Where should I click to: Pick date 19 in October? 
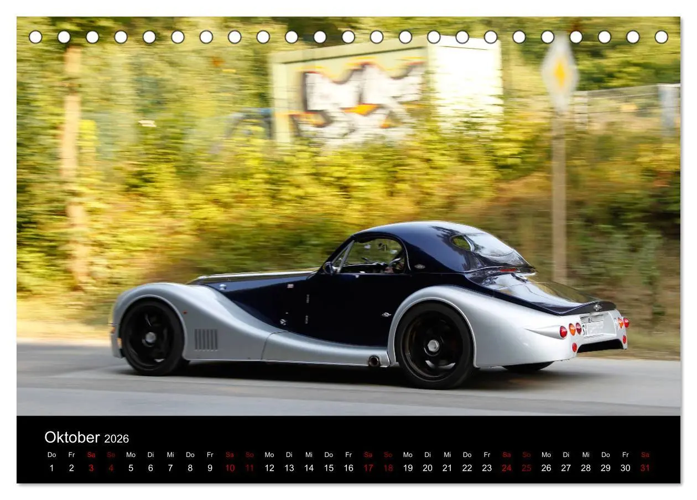click(408, 468)
